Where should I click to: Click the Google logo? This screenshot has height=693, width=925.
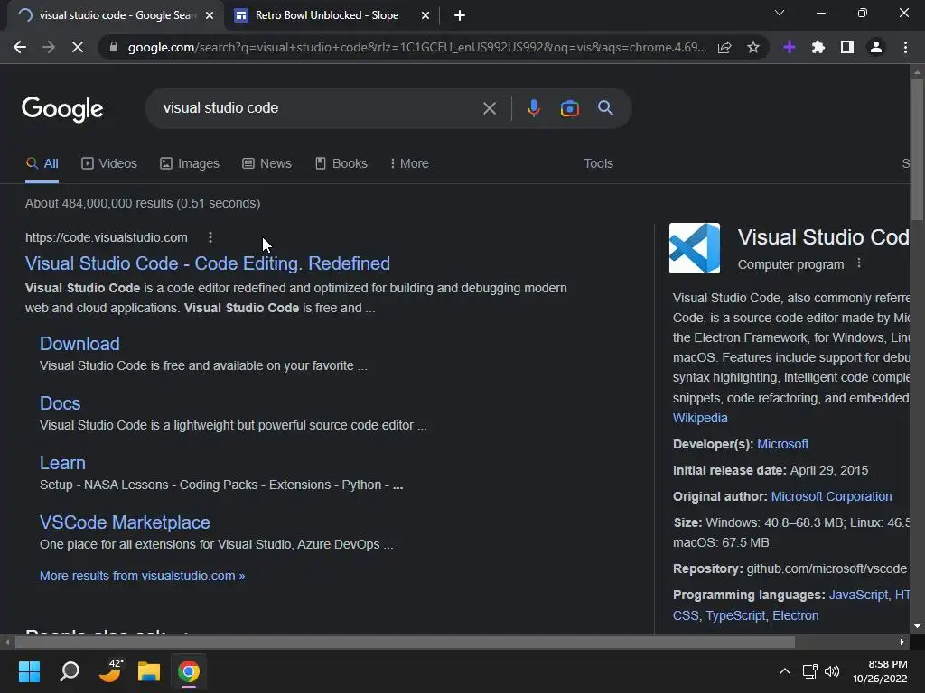coord(62,109)
